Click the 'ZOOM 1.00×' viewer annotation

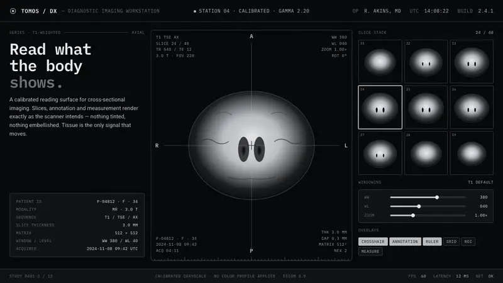[334, 50]
